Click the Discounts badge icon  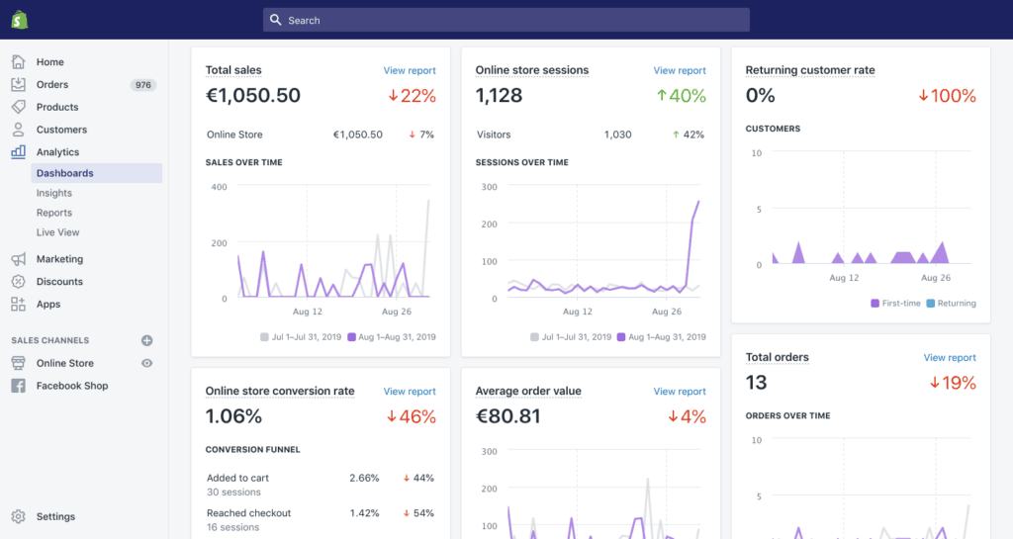(18, 282)
